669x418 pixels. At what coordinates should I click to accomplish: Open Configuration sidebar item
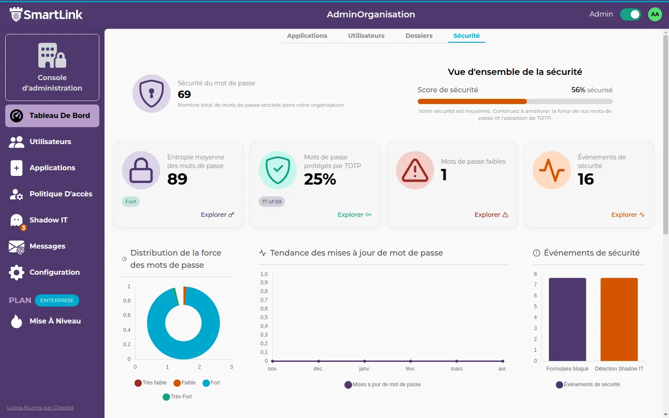click(52, 273)
